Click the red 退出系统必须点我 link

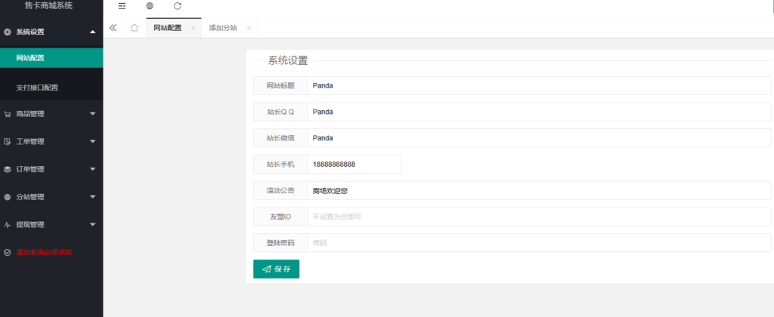point(44,252)
